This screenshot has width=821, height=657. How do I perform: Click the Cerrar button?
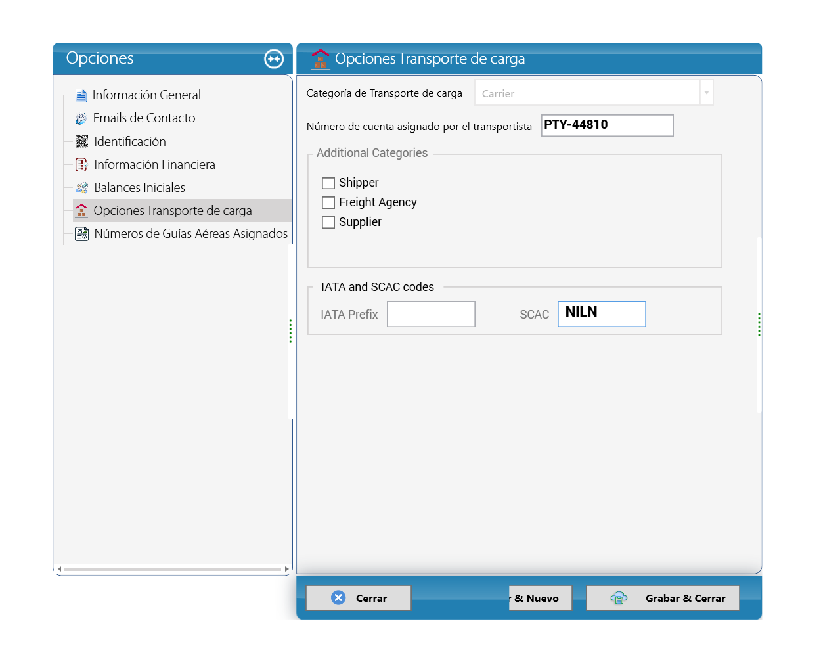click(359, 598)
